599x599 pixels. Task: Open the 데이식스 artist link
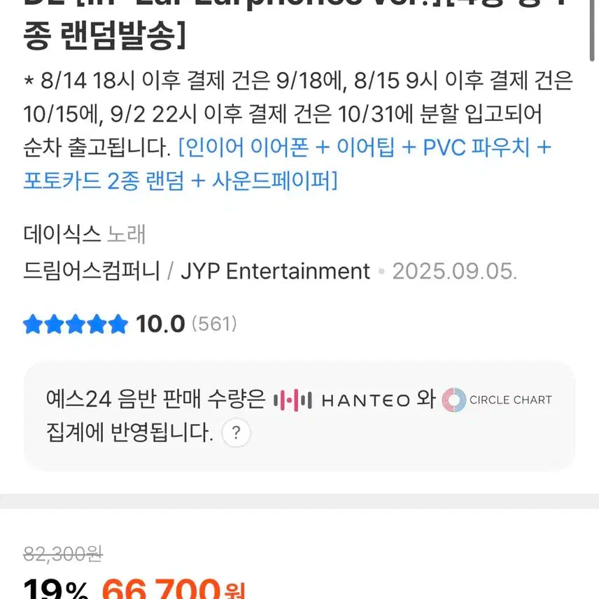tap(62, 234)
